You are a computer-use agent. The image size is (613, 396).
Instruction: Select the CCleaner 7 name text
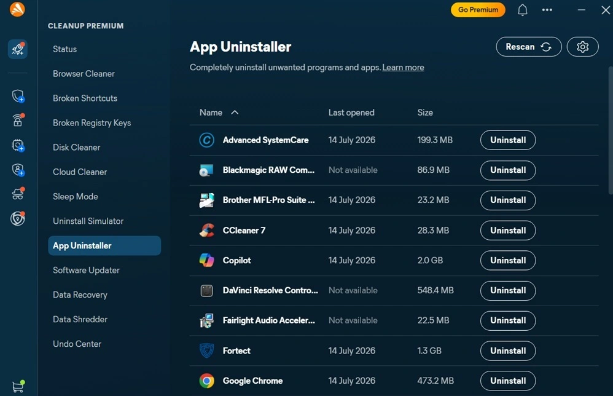pyautogui.click(x=244, y=231)
